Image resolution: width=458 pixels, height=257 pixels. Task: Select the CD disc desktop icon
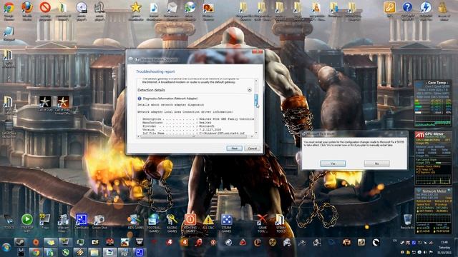[81, 8]
